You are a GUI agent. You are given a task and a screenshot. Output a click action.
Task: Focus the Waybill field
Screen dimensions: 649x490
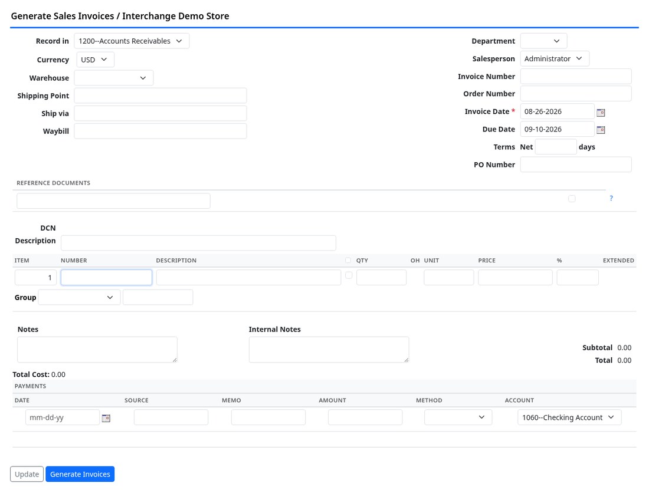[160, 131]
